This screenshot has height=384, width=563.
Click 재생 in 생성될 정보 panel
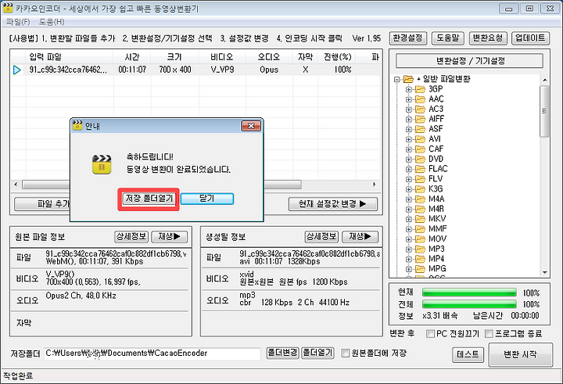tap(360, 236)
